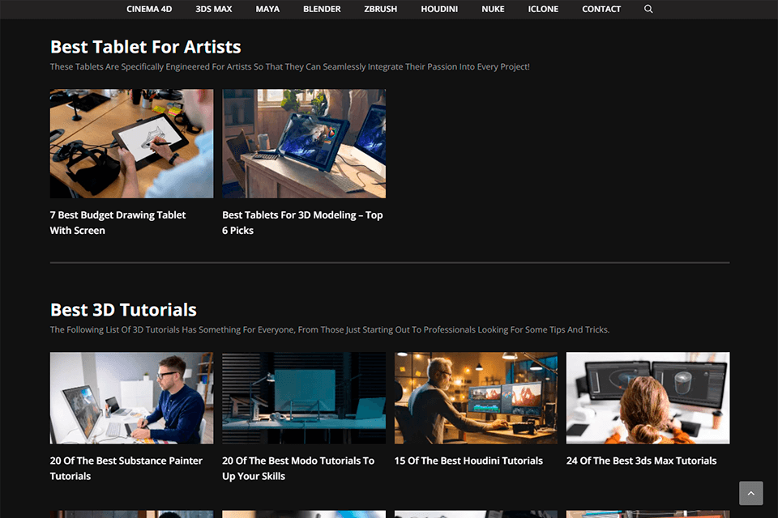Click the Substance Painter tutorials thumbnail
The height and width of the screenshot is (518, 778).
(x=131, y=398)
